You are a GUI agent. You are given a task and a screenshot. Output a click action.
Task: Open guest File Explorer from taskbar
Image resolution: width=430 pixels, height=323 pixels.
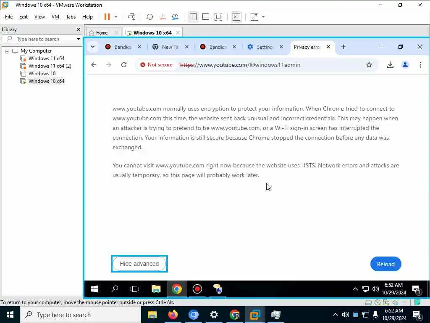(x=156, y=289)
